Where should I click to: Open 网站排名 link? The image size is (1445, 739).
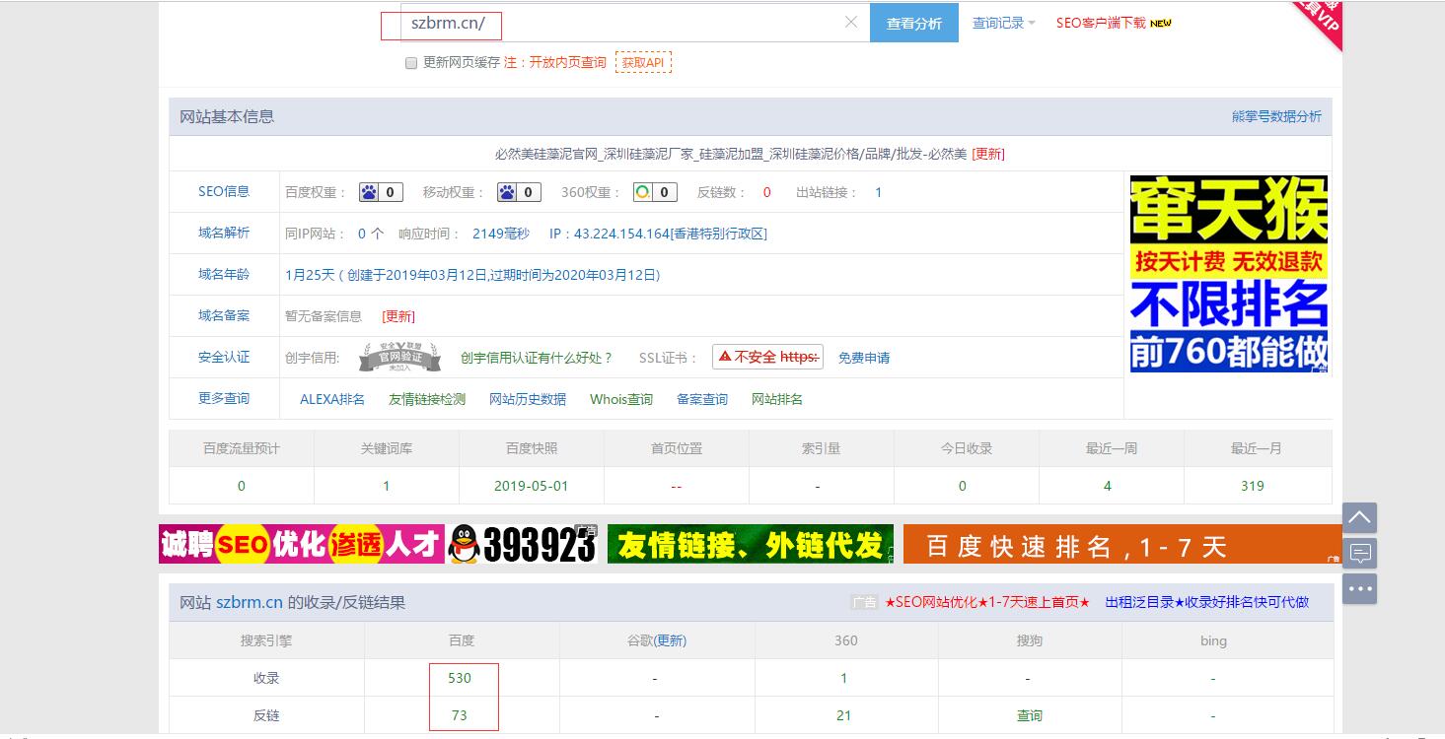coord(777,399)
